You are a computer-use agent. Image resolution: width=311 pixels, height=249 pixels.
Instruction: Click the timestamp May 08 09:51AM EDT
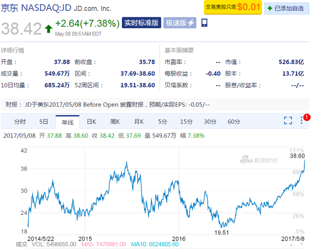78,34
